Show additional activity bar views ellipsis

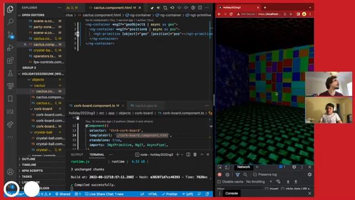[10, 137]
